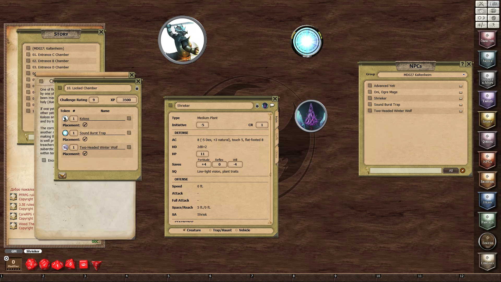The image size is (501, 282).
Task: Select the Shrieker chat identity tab
Action: [33, 251]
